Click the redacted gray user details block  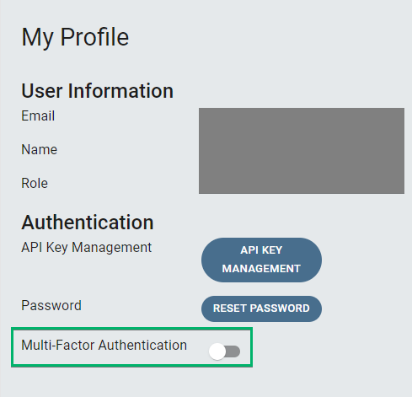[x=302, y=151]
